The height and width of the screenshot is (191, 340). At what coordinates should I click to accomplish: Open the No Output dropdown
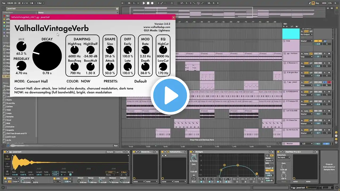pos(307,34)
